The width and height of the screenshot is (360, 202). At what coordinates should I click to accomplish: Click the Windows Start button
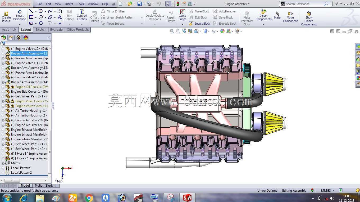[7, 198]
